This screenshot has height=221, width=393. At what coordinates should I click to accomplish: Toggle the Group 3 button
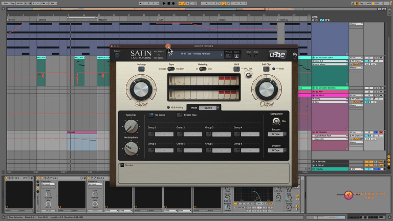(x=208, y=135)
